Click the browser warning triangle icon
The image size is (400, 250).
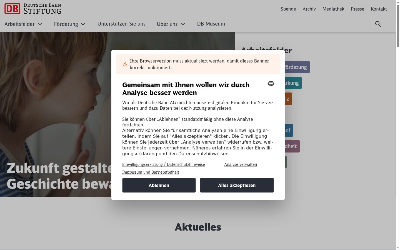click(x=125, y=64)
